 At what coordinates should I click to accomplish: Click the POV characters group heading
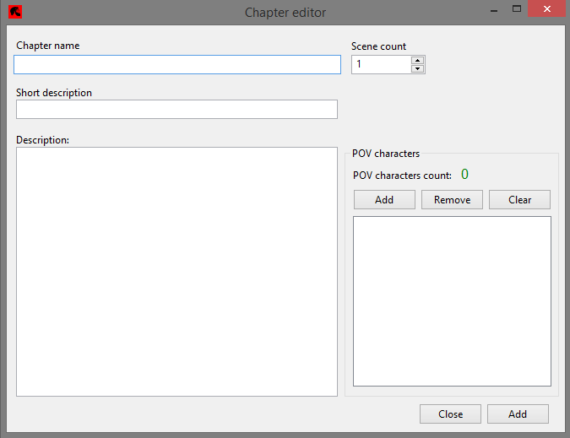[386, 154]
